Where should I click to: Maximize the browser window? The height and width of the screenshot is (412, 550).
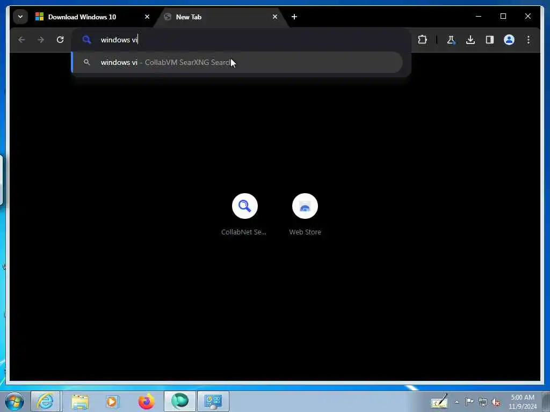tap(503, 16)
